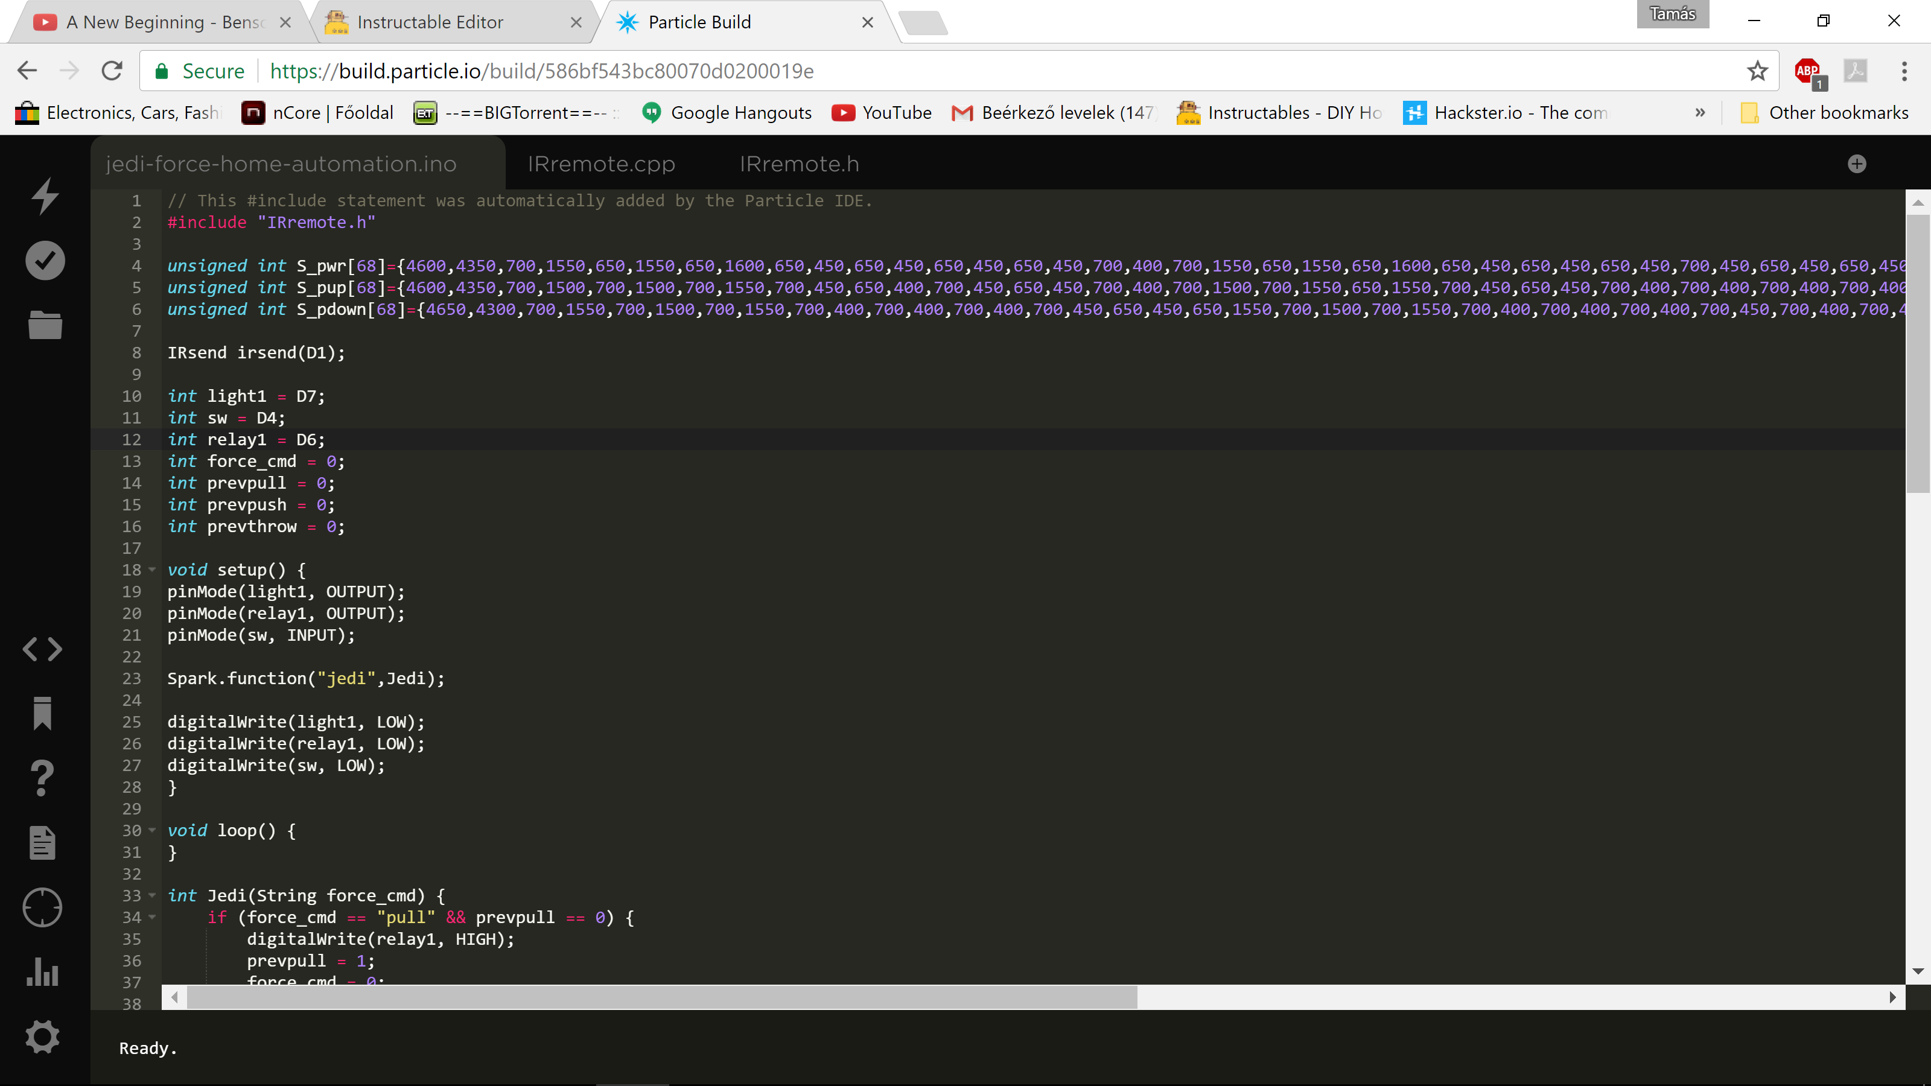1931x1086 pixels.
Task: Open the Devices crosshair icon
Action: [43, 907]
